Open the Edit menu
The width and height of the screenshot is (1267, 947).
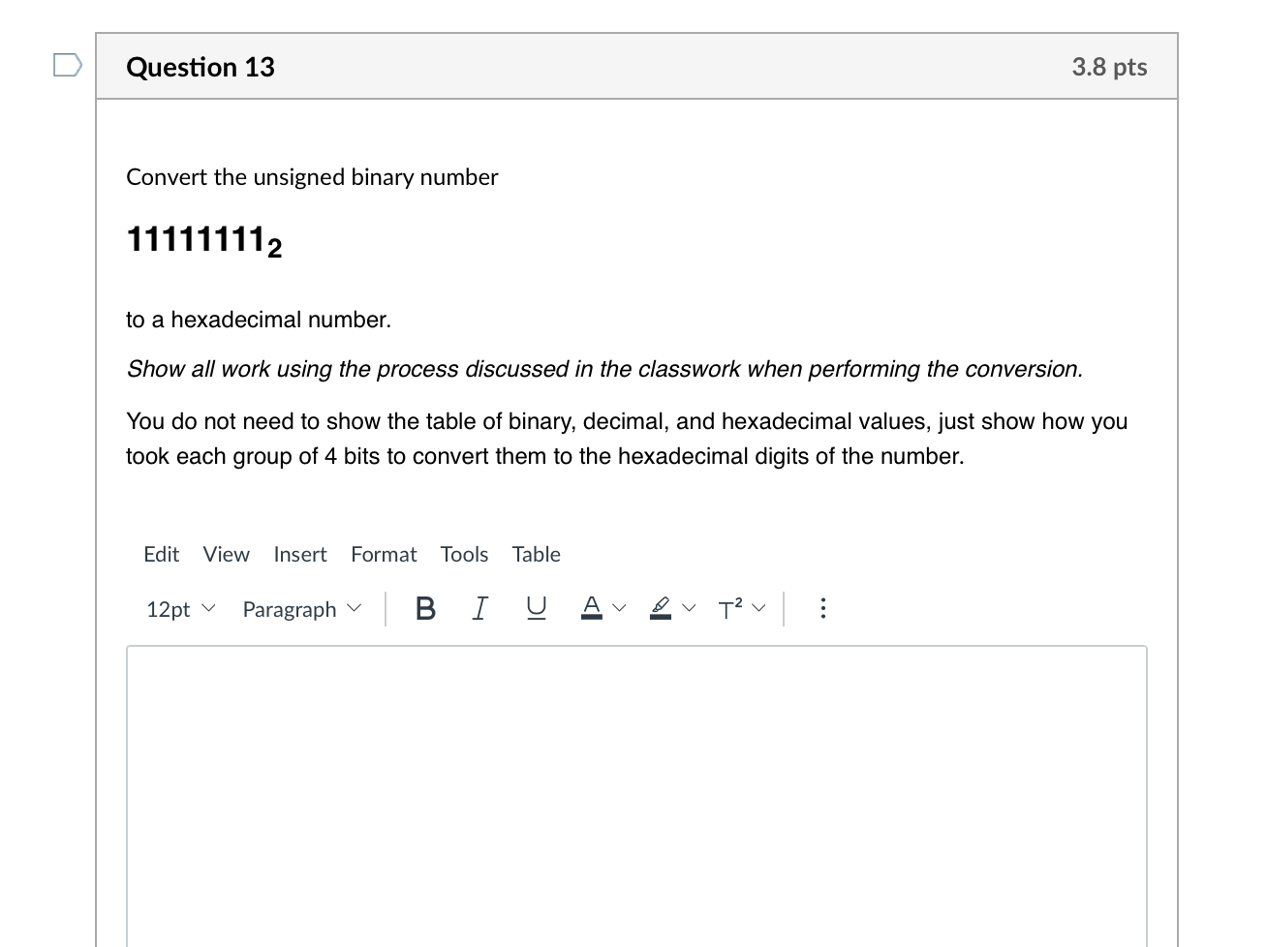click(161, 554)
